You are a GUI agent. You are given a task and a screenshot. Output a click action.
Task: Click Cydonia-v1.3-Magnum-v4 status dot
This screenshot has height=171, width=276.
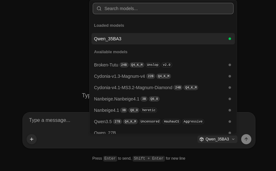click(x=230, y=76)
